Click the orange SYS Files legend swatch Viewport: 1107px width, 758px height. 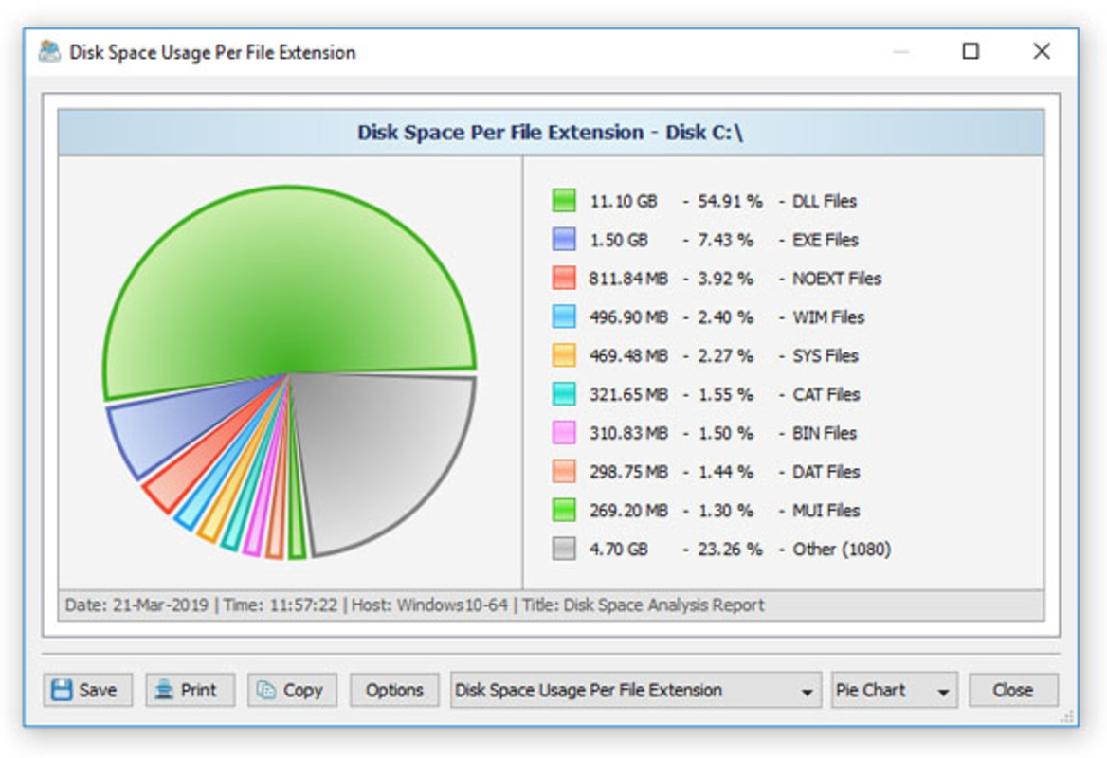click(x=563, y=355)
